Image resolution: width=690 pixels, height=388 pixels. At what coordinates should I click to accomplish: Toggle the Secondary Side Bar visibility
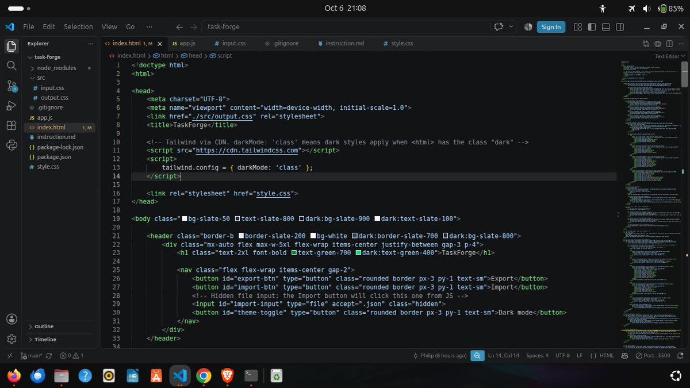point(620,26)
